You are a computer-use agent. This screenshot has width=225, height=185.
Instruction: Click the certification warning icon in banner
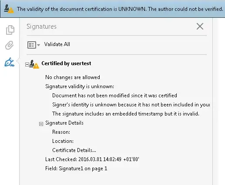pos(9,9)
